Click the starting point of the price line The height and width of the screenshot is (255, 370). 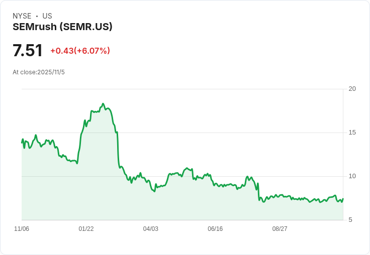click(x=22, y=143)
